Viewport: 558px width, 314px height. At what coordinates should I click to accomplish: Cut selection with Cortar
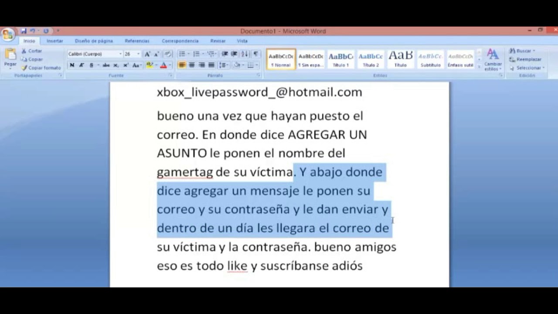click(32, 51)
